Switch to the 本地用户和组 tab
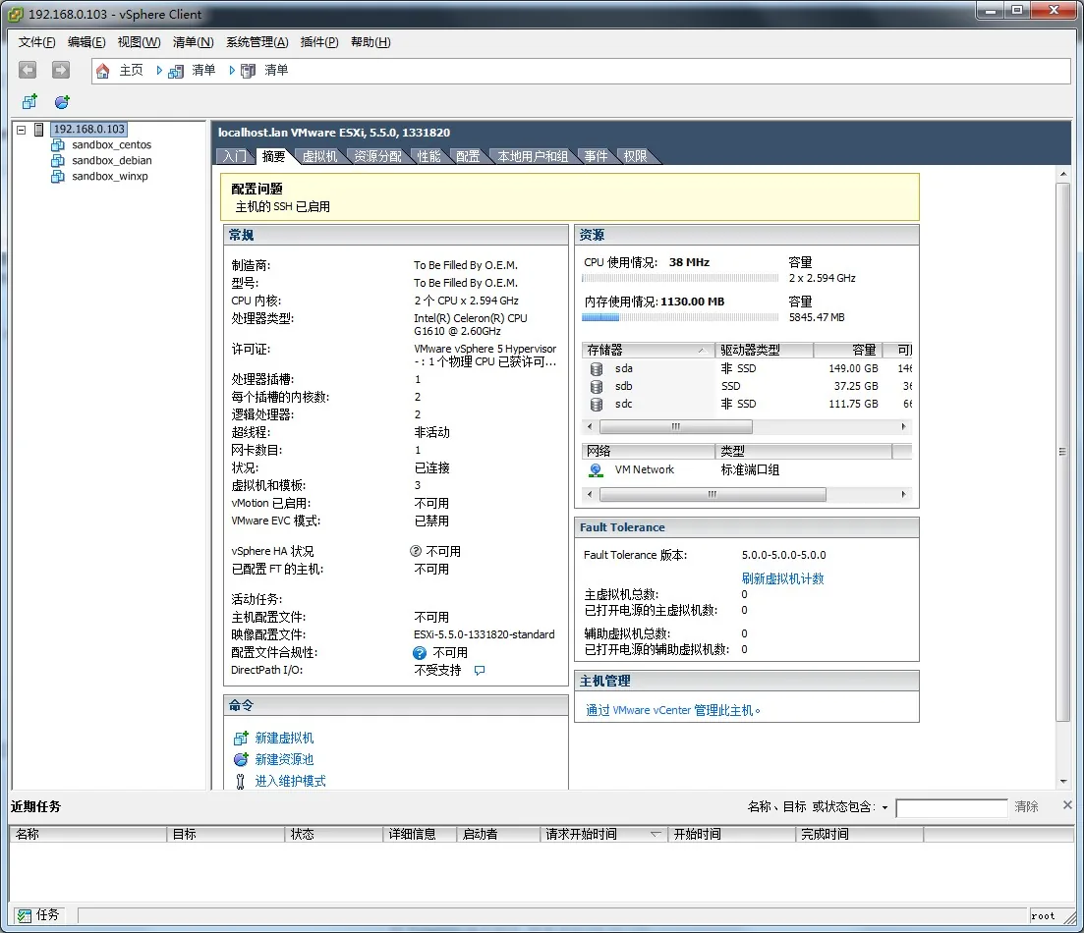1084x933 pixels. pyautogui.click(x=533, y=156)
